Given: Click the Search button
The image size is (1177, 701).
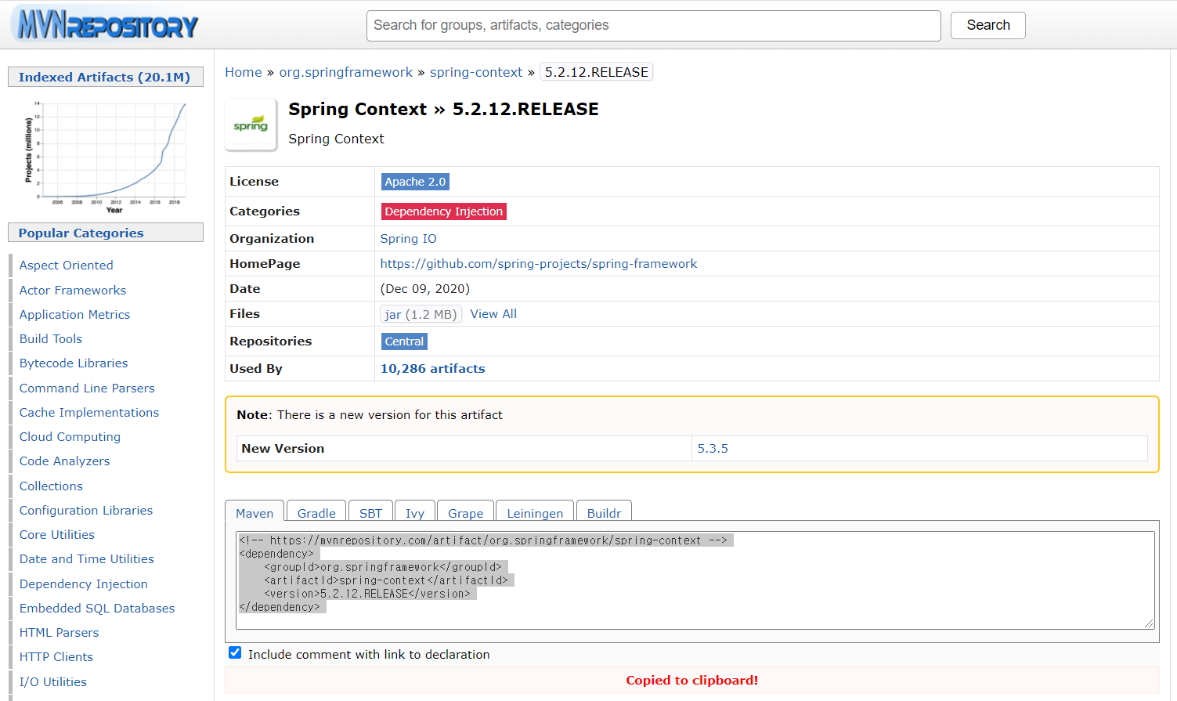Looking at the screenshot, I should pyautogui.click(x=987, y=25).
